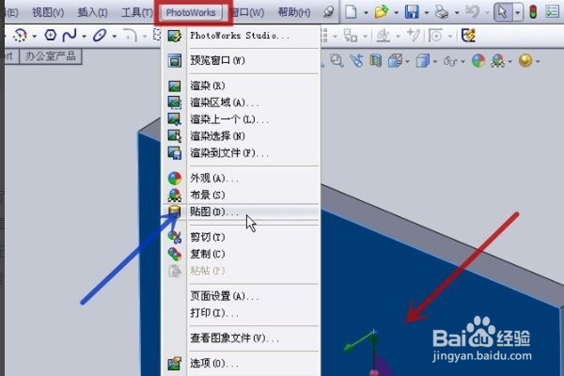The width and height of the screenshot is (564, 376).
Task: Click the Undo arrow icon
Action: (472, 12)
